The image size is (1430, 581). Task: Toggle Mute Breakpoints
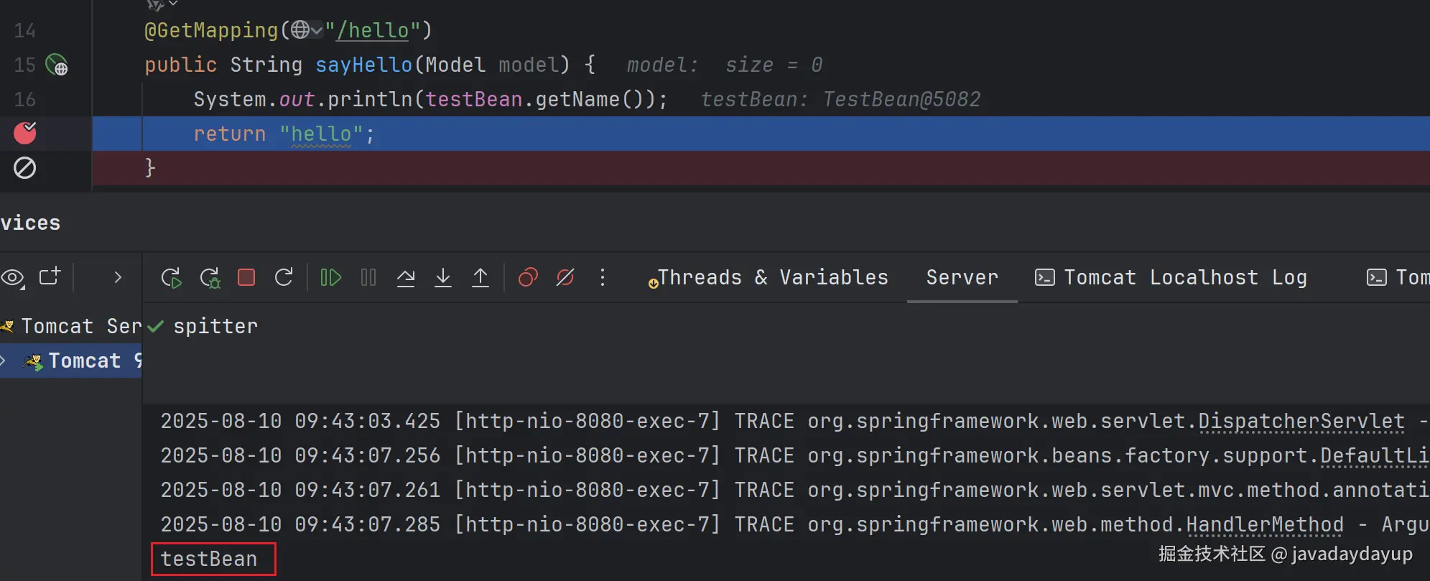click(x=565, y=277)
